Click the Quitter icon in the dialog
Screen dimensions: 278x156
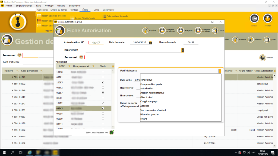[x=215, y=31]
